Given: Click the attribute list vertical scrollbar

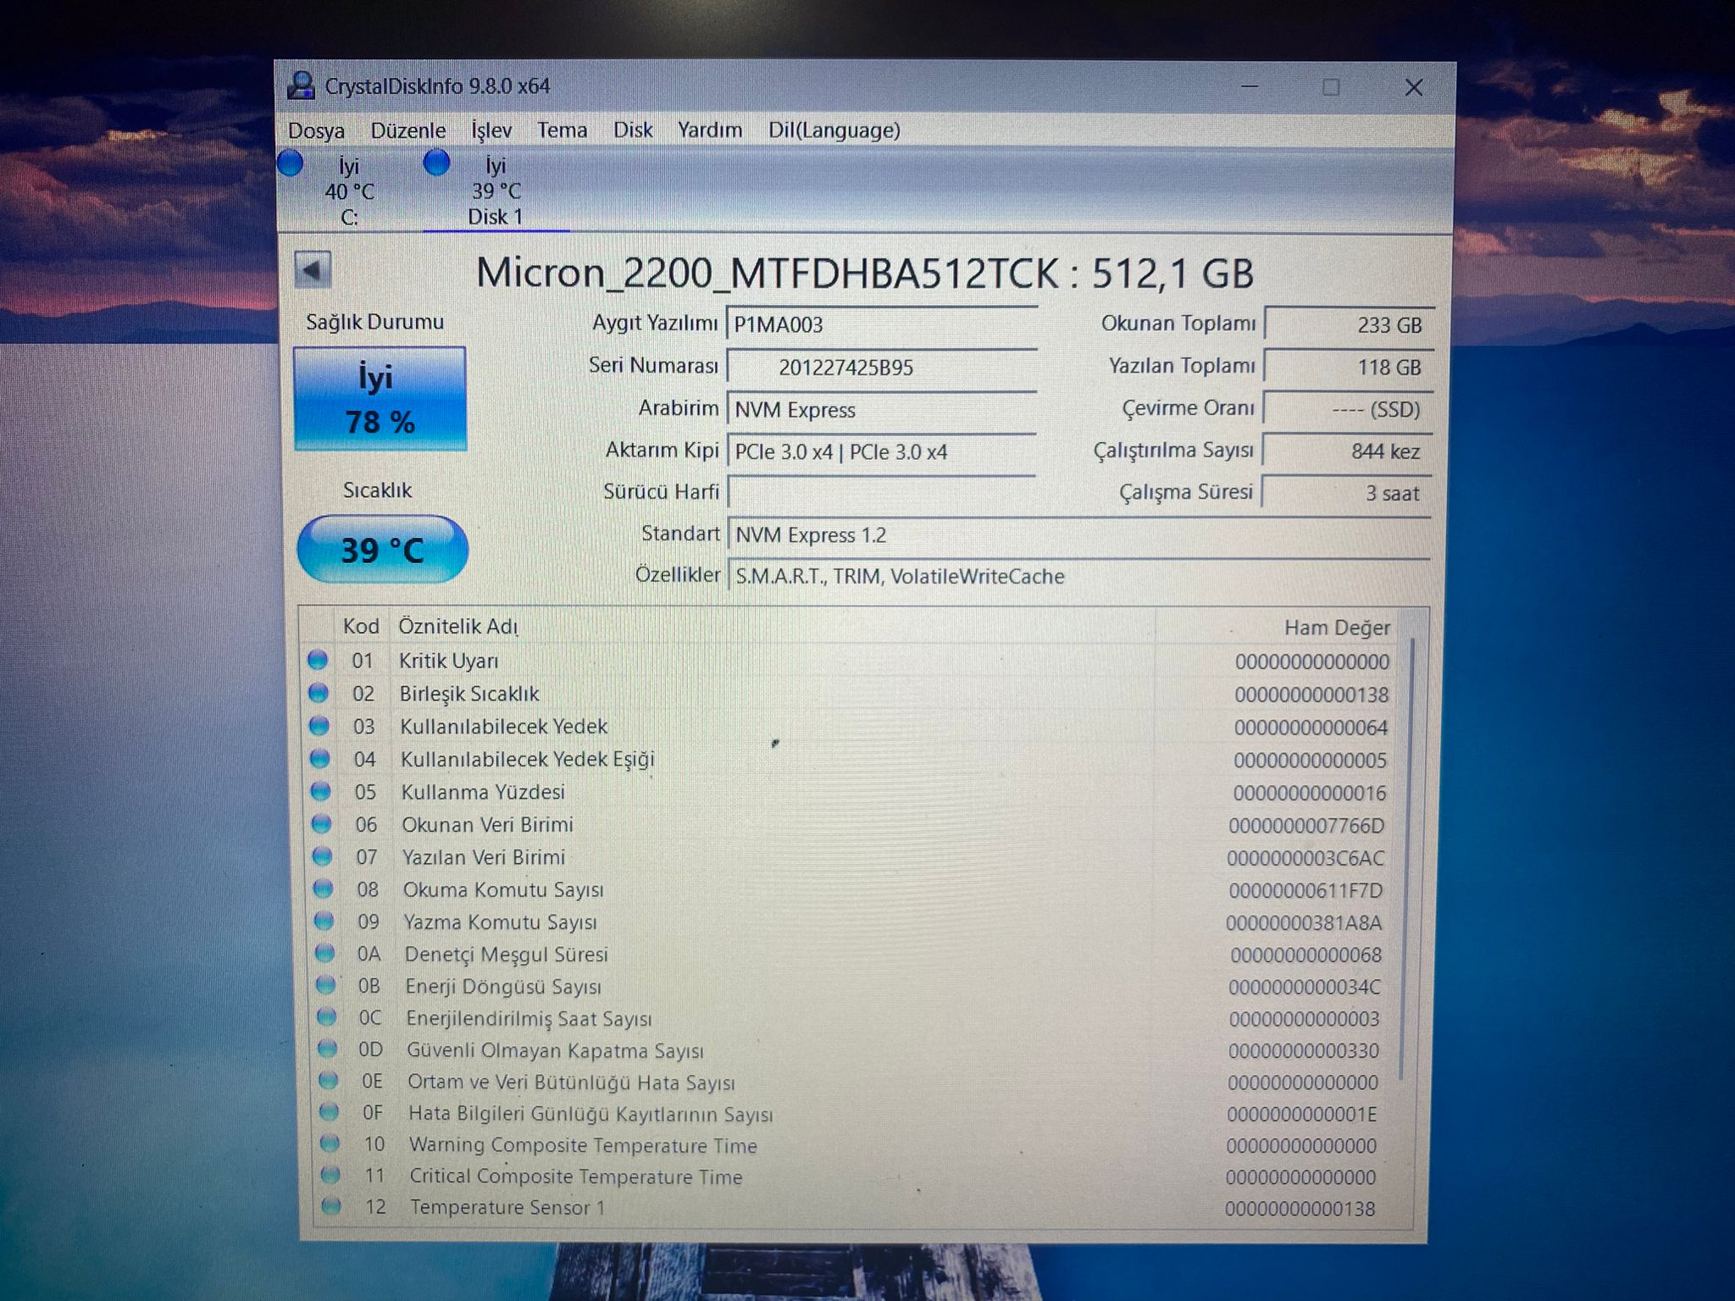Looking at the screenshot, I should click(1407, 857).
